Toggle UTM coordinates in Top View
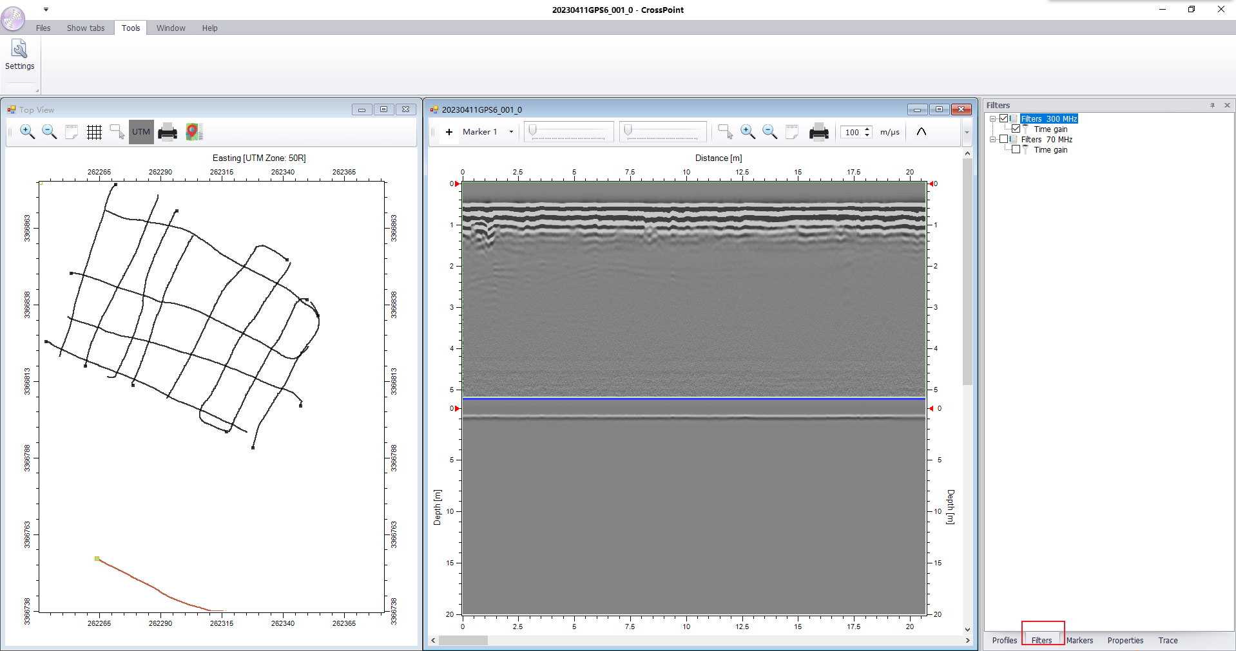Viewport: 1236px width, 651px height. click(x=141, y=132)
